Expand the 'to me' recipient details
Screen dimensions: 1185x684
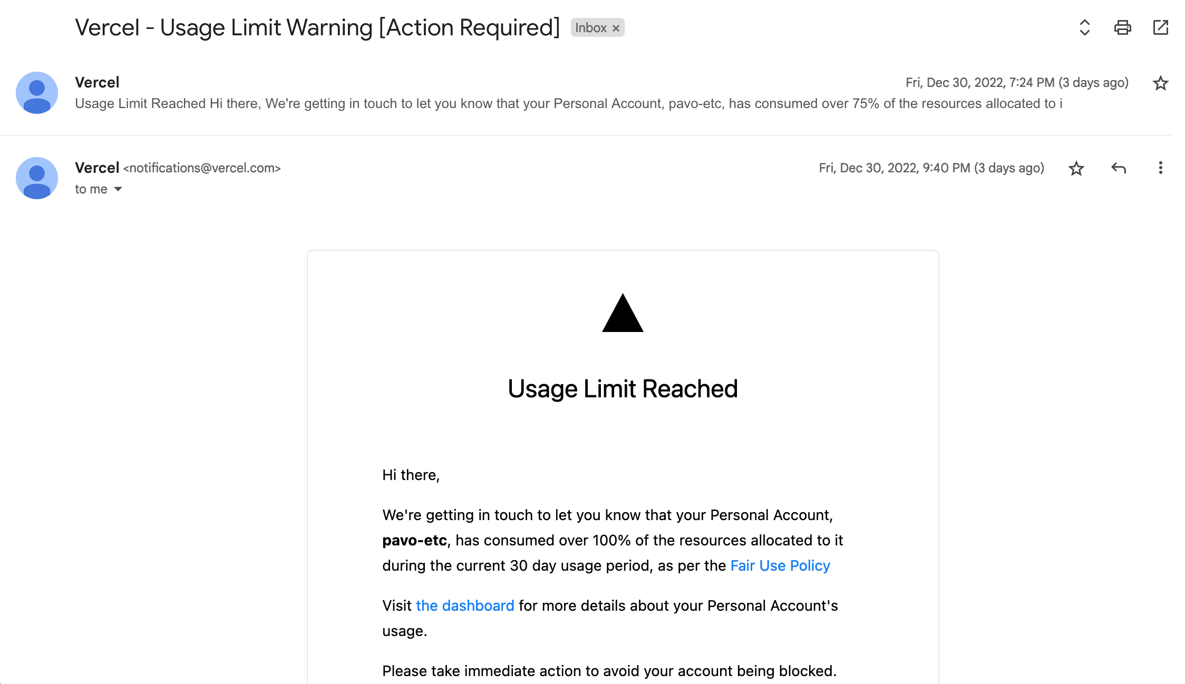pyautogui.click(x=118, y=189)
